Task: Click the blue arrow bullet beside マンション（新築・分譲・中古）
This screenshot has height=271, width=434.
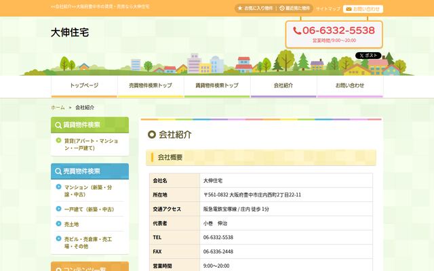Action: pyautogui.click(x=58, y=187)
